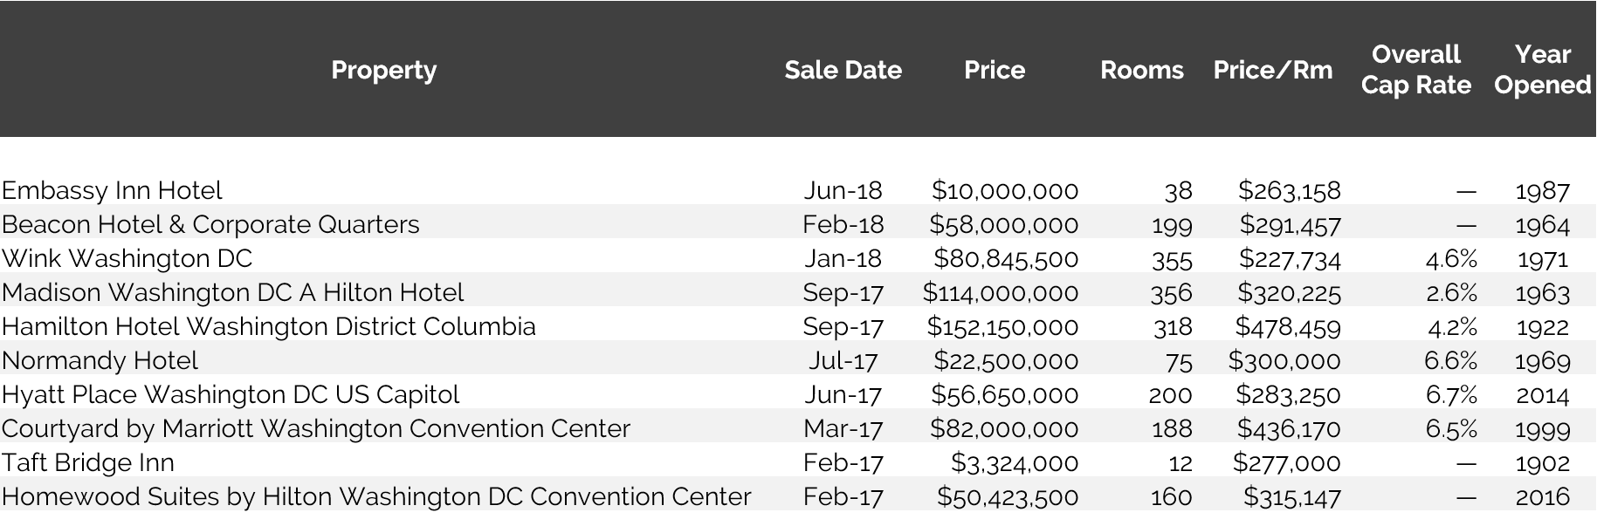Click Homewood Suites by Hilton property name

(376, 496)
